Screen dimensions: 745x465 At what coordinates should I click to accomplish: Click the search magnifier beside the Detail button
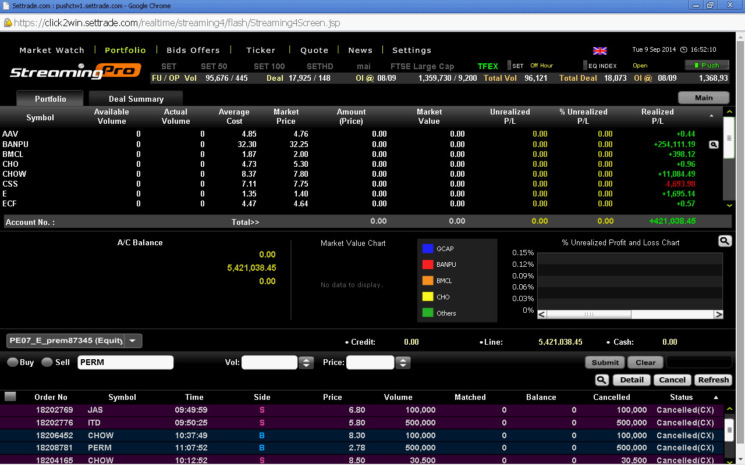(x=602, y=380)
